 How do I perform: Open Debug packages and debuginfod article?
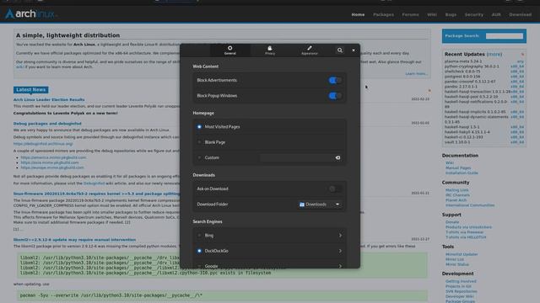coord(47,124)
